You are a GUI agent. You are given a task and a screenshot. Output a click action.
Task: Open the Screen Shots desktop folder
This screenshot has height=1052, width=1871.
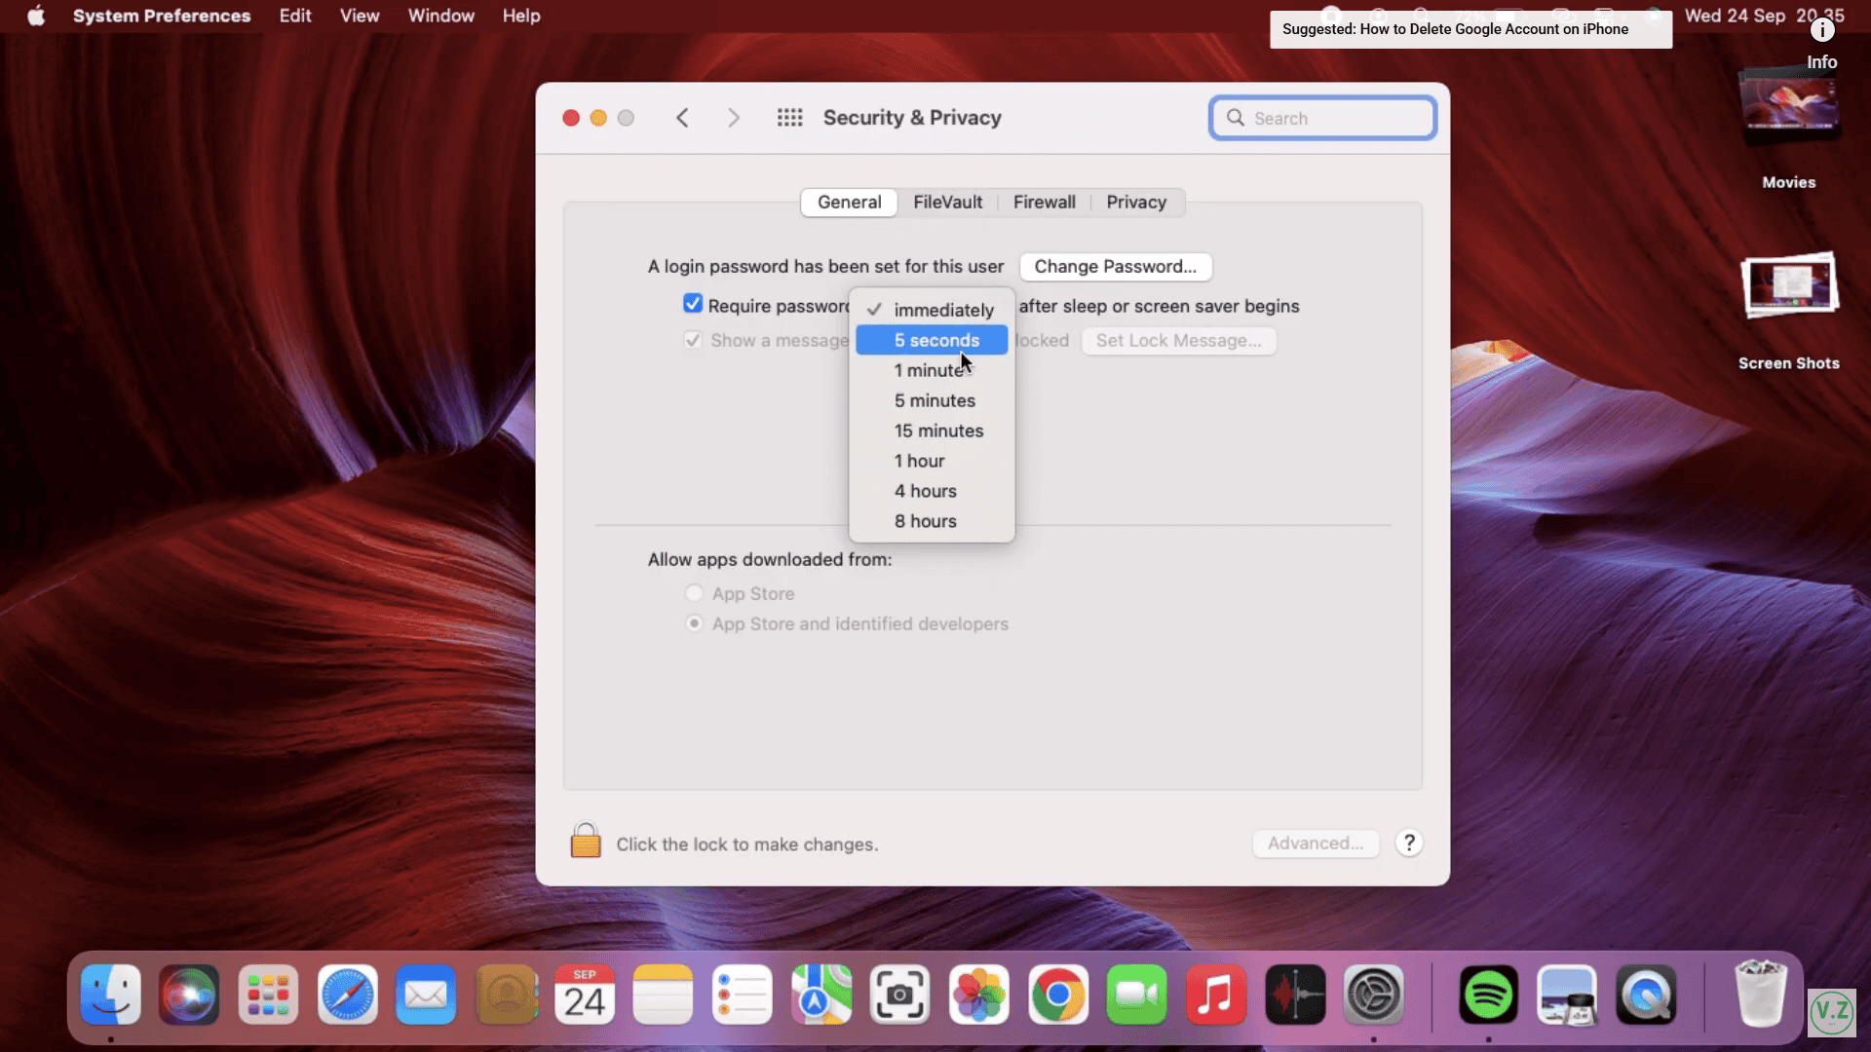point(1789,312)
